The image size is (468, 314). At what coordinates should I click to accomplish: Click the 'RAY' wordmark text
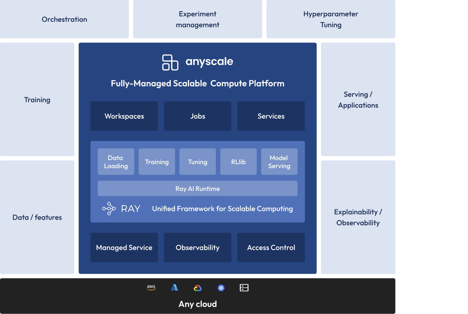pos(131,209)
